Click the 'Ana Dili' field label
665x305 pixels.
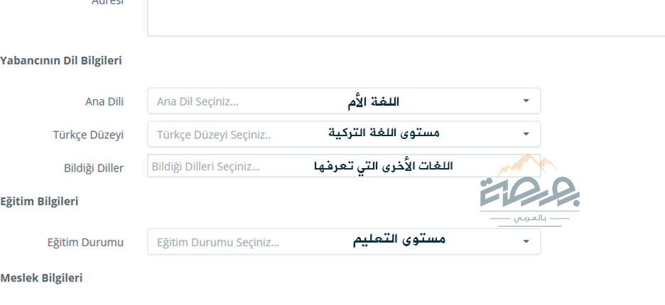[104, 101]
